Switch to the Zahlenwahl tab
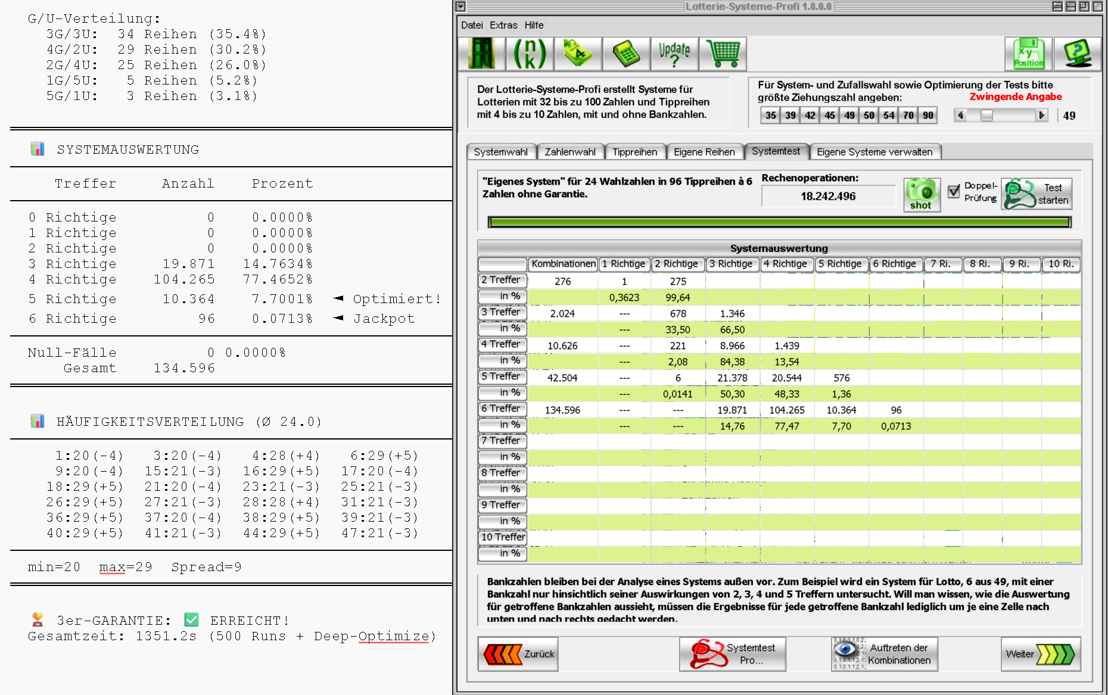The width and height of the screenshot is (1108, 695). pyautogui.click(x=570, y=152)
